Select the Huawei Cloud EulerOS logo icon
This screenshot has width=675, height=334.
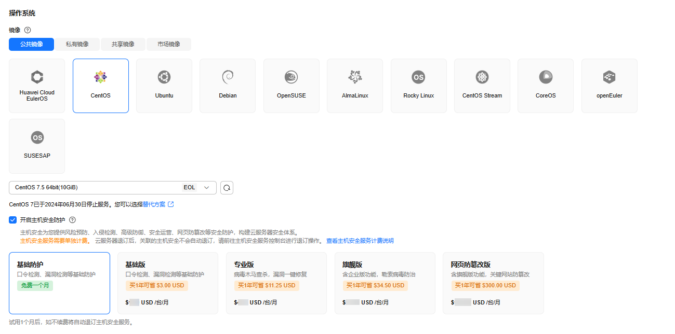click(37, 77)
